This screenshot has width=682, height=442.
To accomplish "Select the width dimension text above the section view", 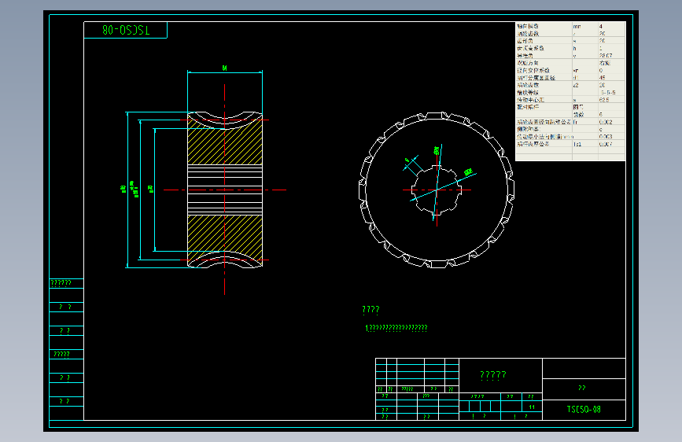I will (224, 68).
